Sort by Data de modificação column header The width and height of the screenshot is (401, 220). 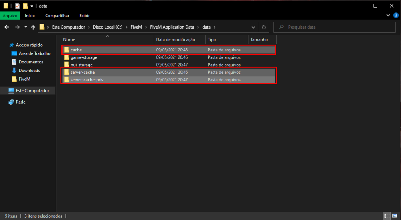[175, 39]
